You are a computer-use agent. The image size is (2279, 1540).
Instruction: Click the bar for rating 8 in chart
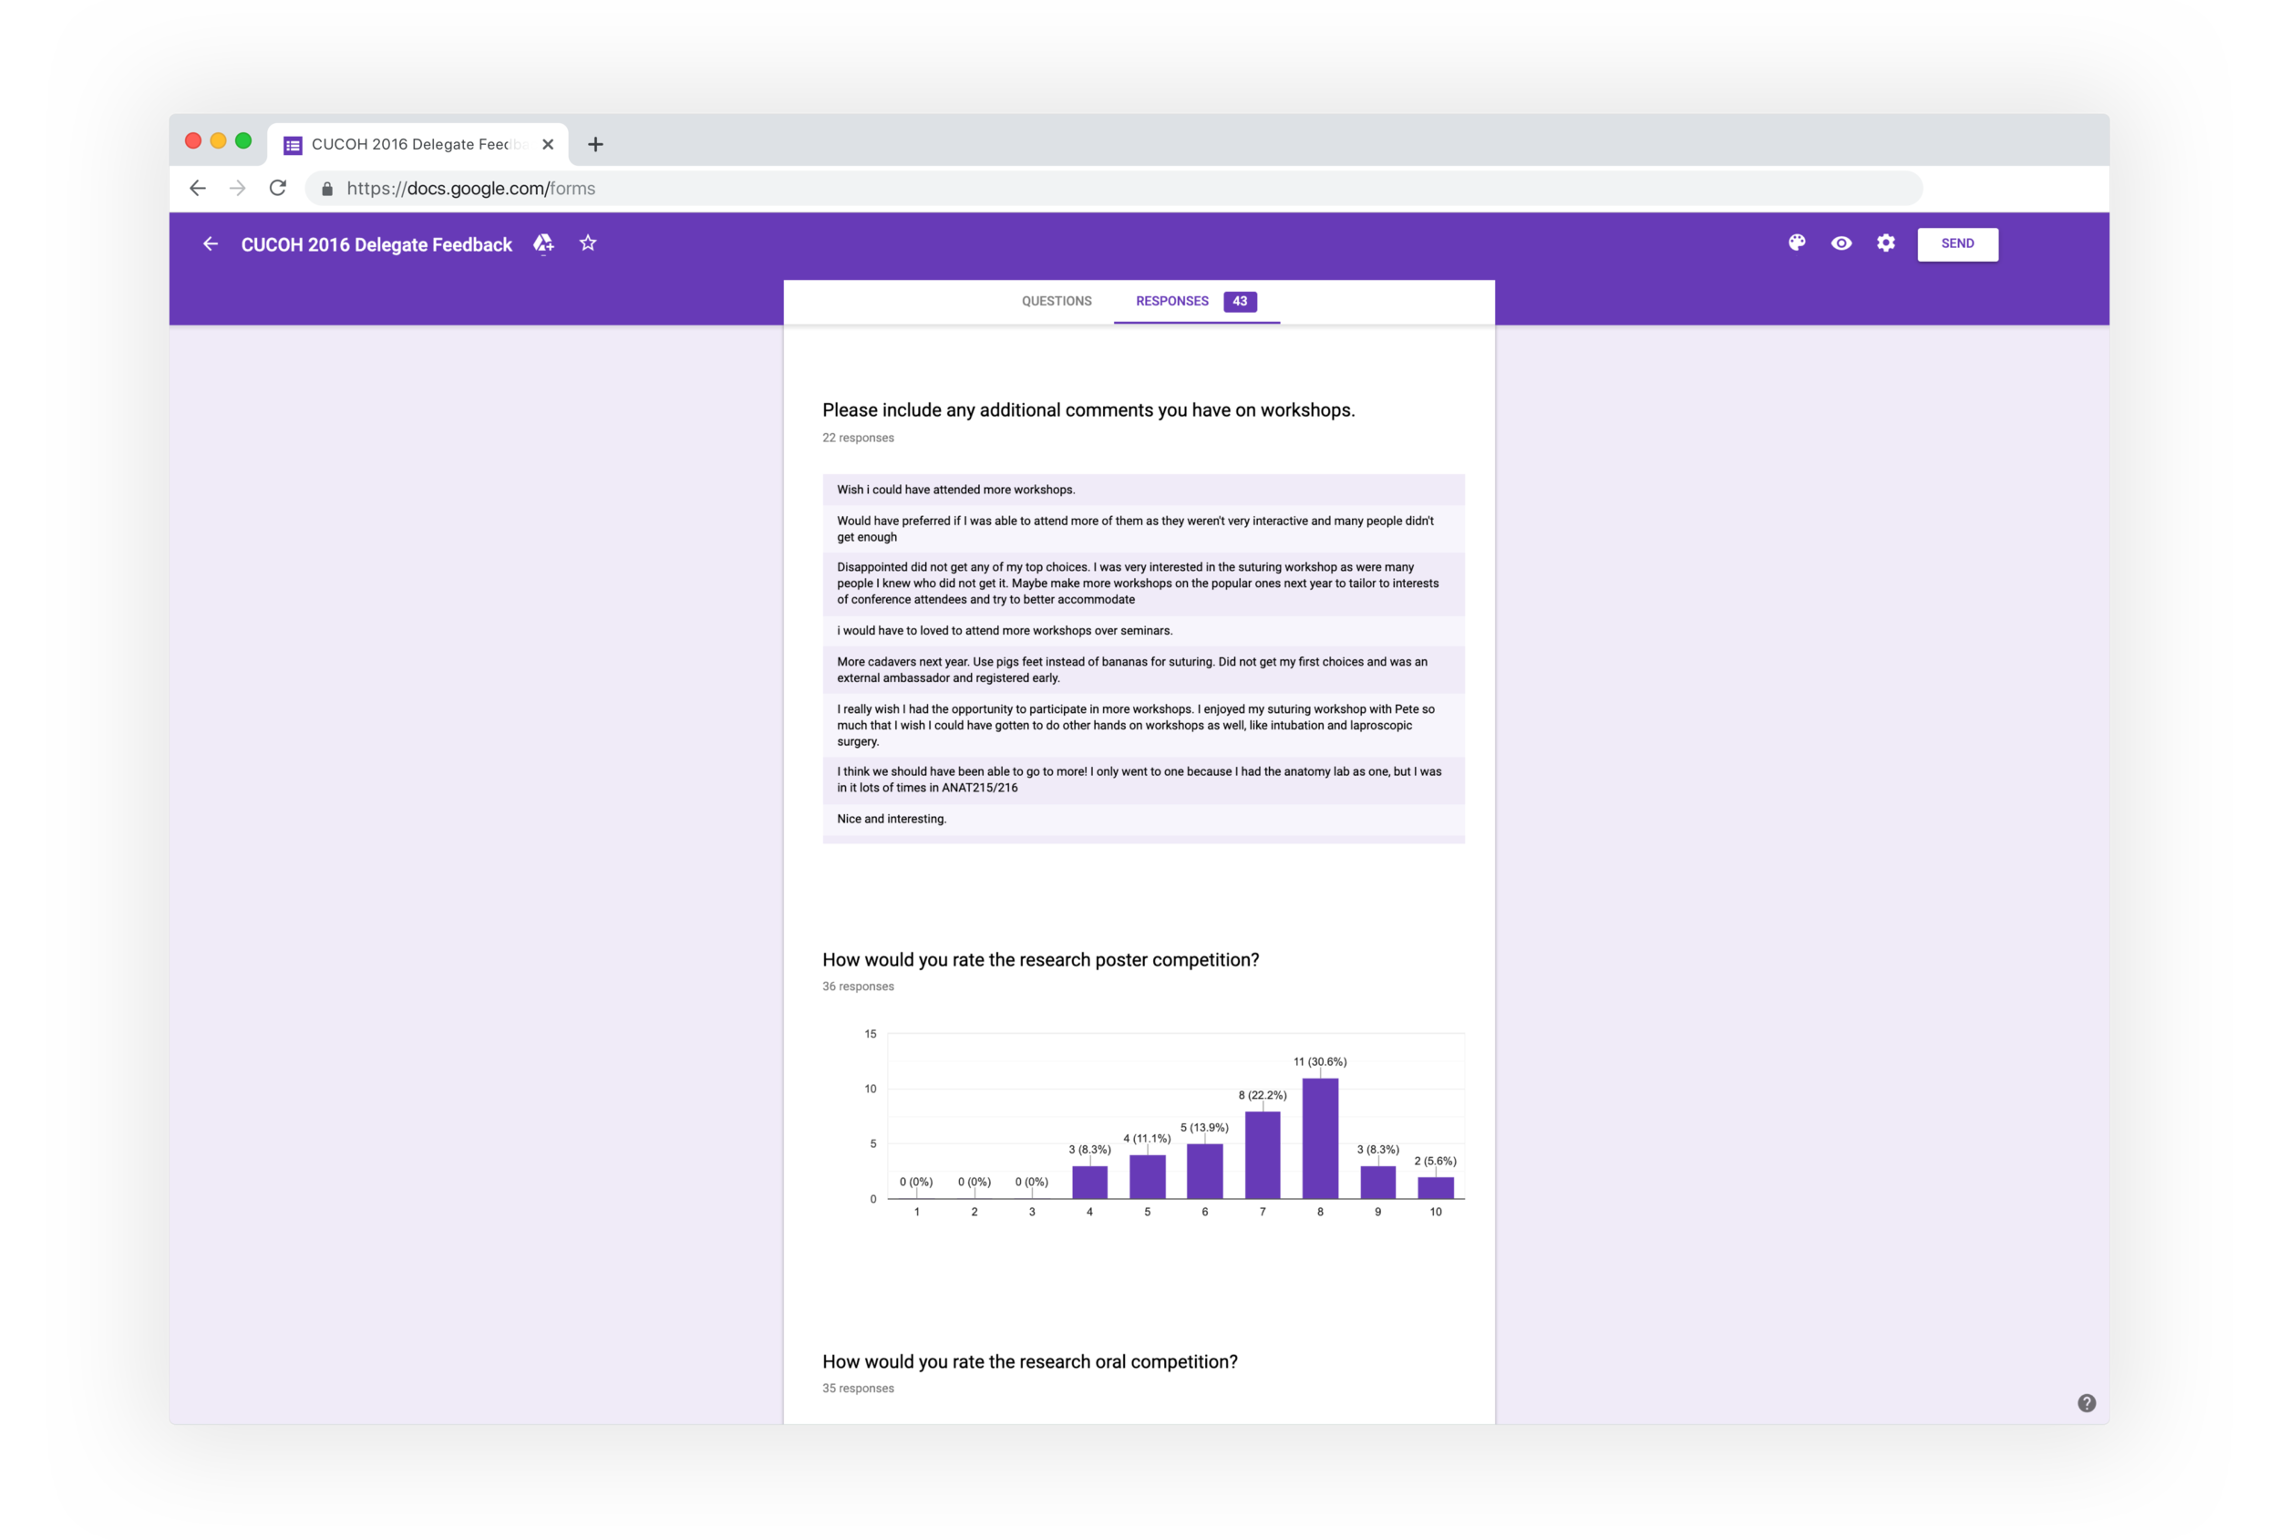1320,1138
